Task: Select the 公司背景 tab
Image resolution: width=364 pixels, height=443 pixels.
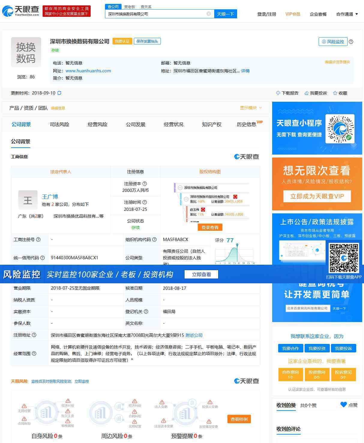Action: (x=21, y=125)
